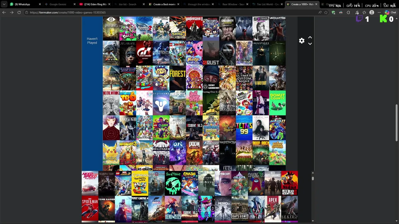This screenshot has height=224, width=399.
Task: Click The Forest cover in tier
Action: (x=178, y=78)
